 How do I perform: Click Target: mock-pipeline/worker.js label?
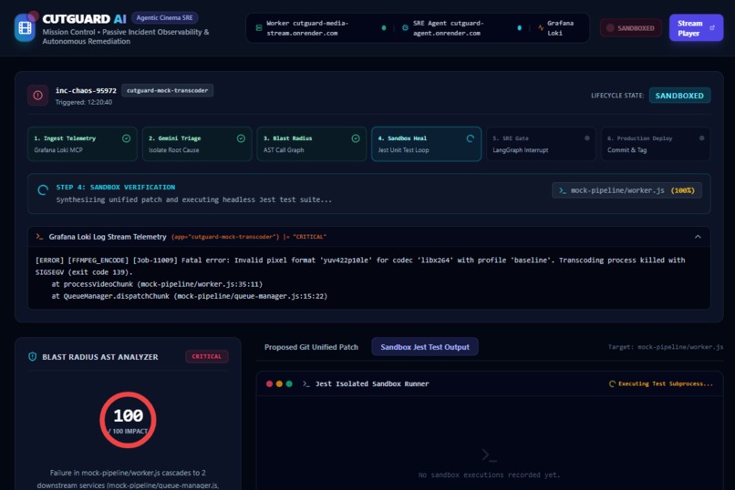coord(666,347)
